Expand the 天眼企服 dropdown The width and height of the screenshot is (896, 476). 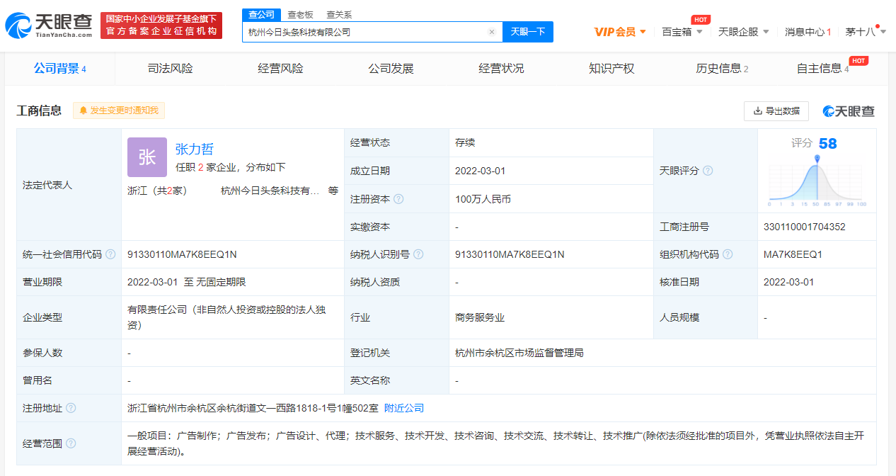pyautogui.click(x=743, y=32)
